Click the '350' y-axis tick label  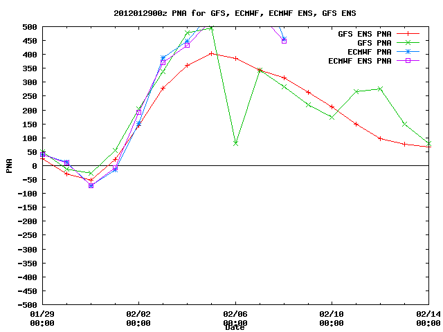pyautogui.click(x=30, y=68)
